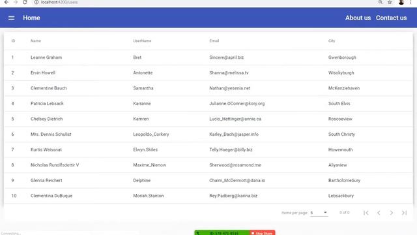Reload the current page
417x235 pixels.
tap(25, 2)
